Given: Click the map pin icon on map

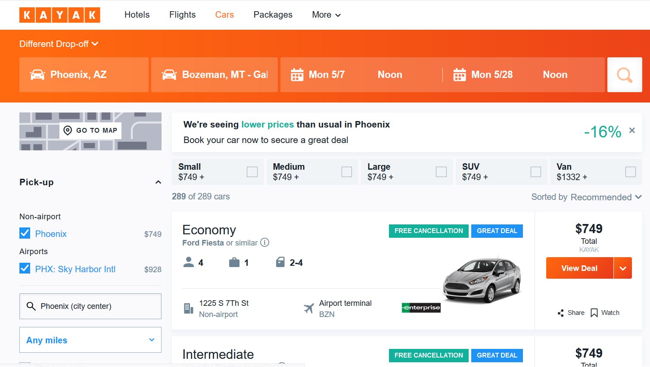Looking at the screenshot, I should pyautogui.click(x=68, y=131).
